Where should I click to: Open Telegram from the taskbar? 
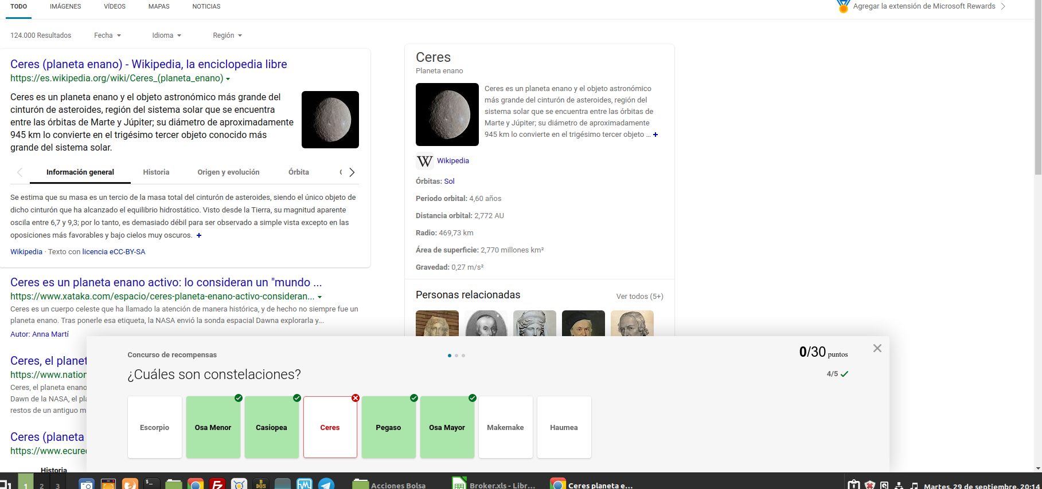pos(326,484)
